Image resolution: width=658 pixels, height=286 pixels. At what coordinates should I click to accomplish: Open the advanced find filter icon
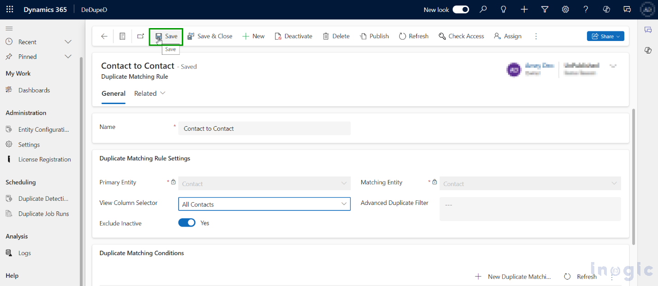pyautogui.click(x=544, y=9)
